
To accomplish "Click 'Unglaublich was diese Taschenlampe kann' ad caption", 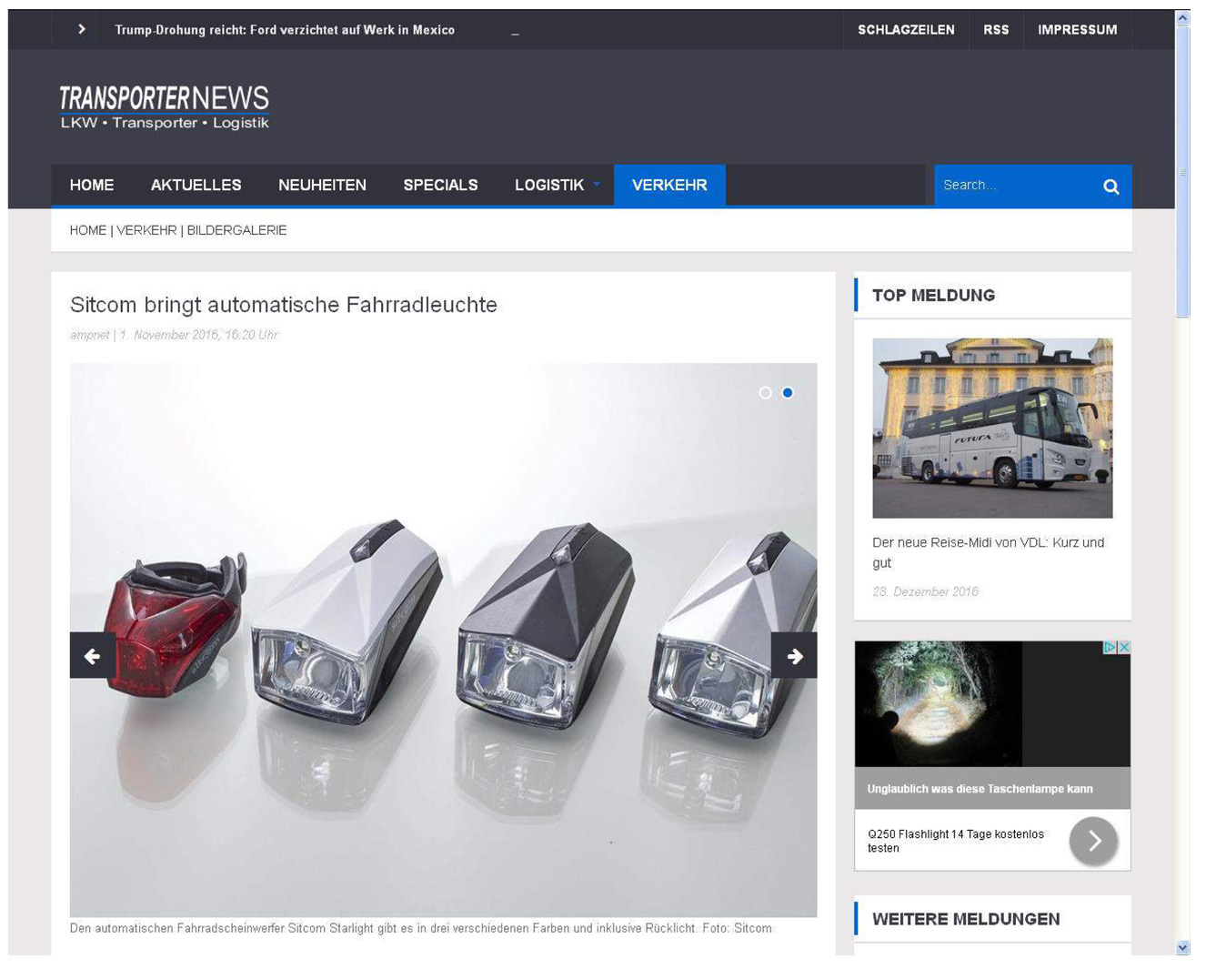I will (x=980, y=789).
